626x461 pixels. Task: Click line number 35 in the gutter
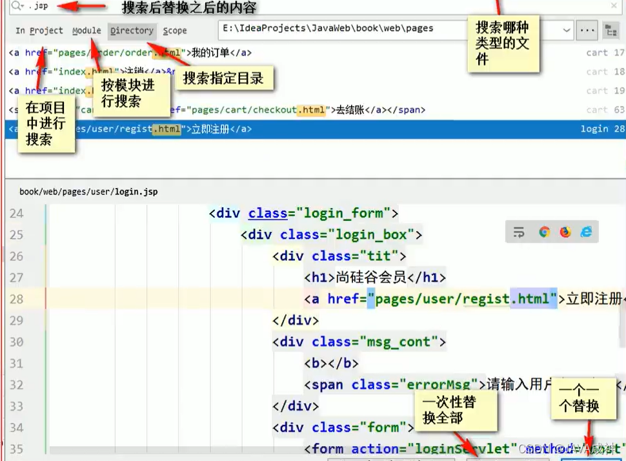16,449
